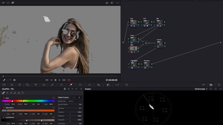Select the Skin node 05
The image size is (223, 125).
pyautogui.click(x=133, y=50)
